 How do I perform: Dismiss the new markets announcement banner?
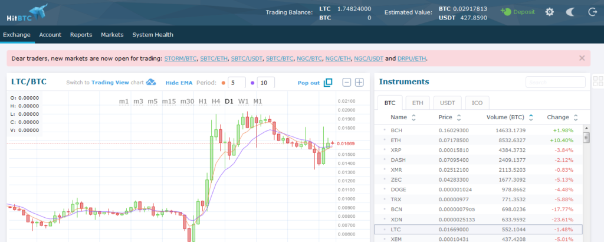[582, 58]
